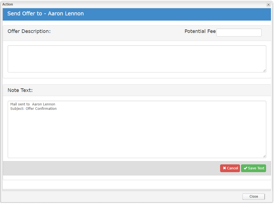Grab the Offer Description resize handle
274x213 pixels.
[x=264, y=71]
